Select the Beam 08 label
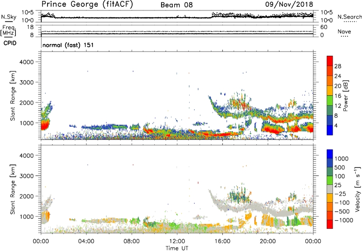The image size is (362, 251). click(x=176, y=5)
